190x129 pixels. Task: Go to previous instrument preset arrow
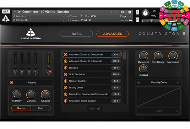pos(112,12)
